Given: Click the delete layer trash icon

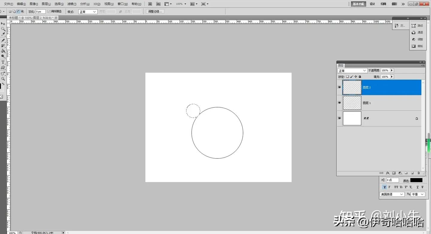Looking at the screenshot, I should point(418,173).
